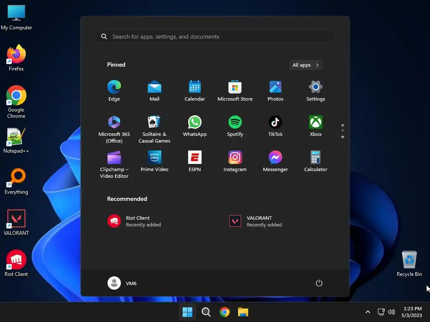
Task: Click the volume speaker tray icon
Action: [391, 312]
